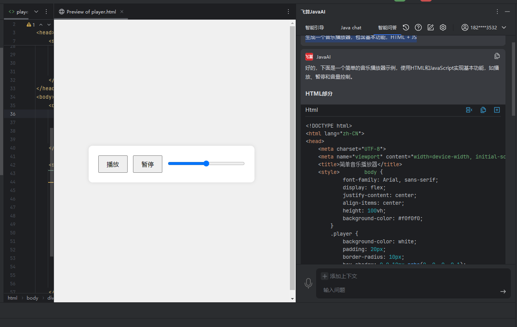Click the 输入问题 input field
This screenshot has width=517, height=327.
tap(409, 290)
